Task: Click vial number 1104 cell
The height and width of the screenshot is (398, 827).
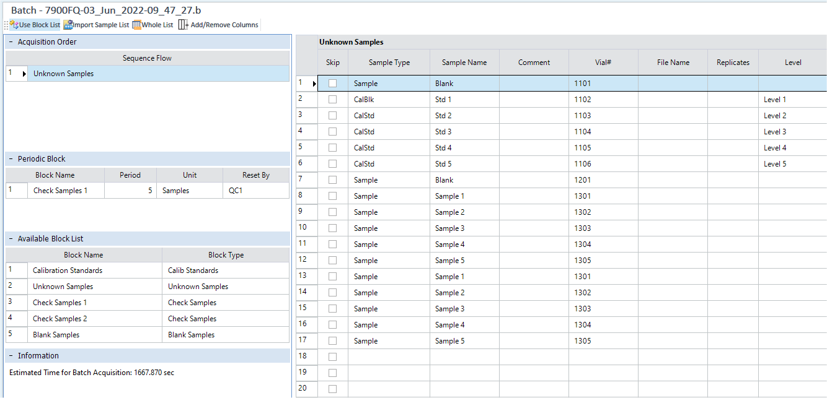Action: pyautogui.click(x=603, y=132)
